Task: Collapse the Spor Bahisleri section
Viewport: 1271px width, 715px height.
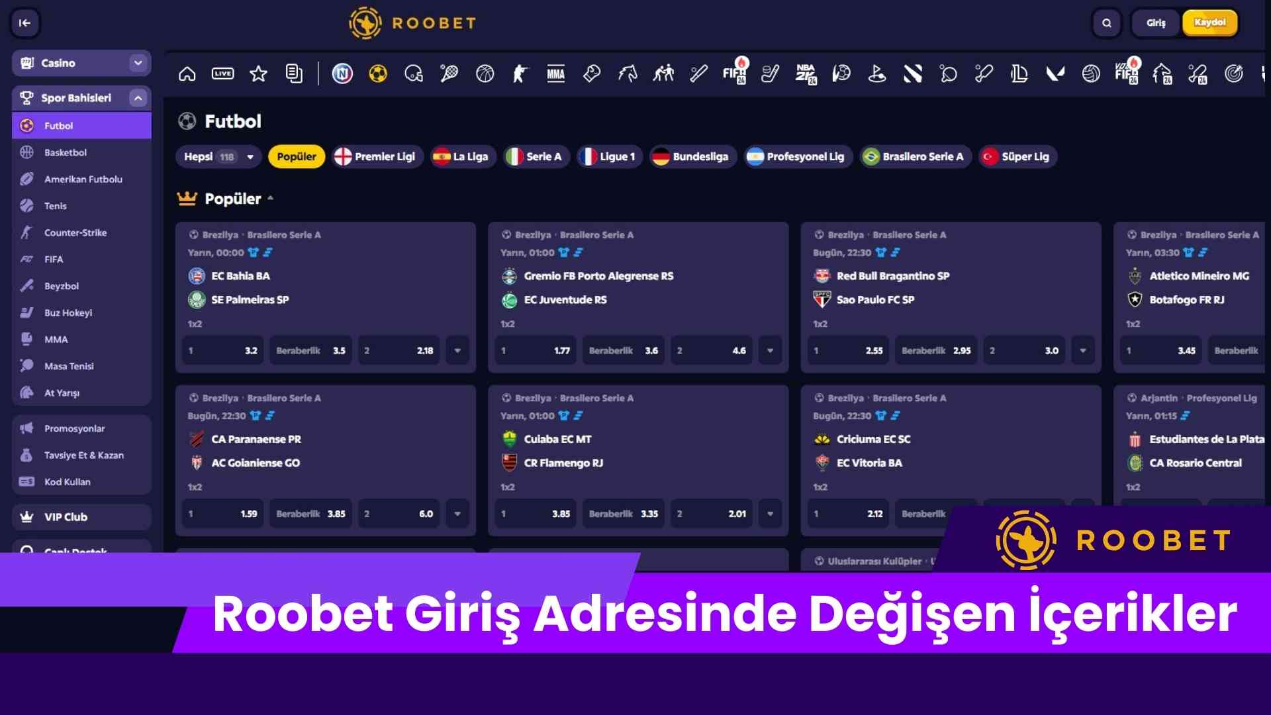Action: pyautogui.click(x=138, y=98)
